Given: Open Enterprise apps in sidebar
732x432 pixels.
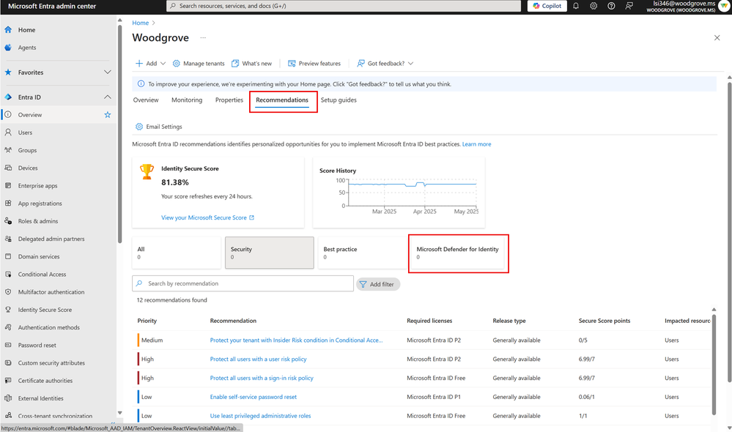Looking at the screenshot, I should click(38, 186).
